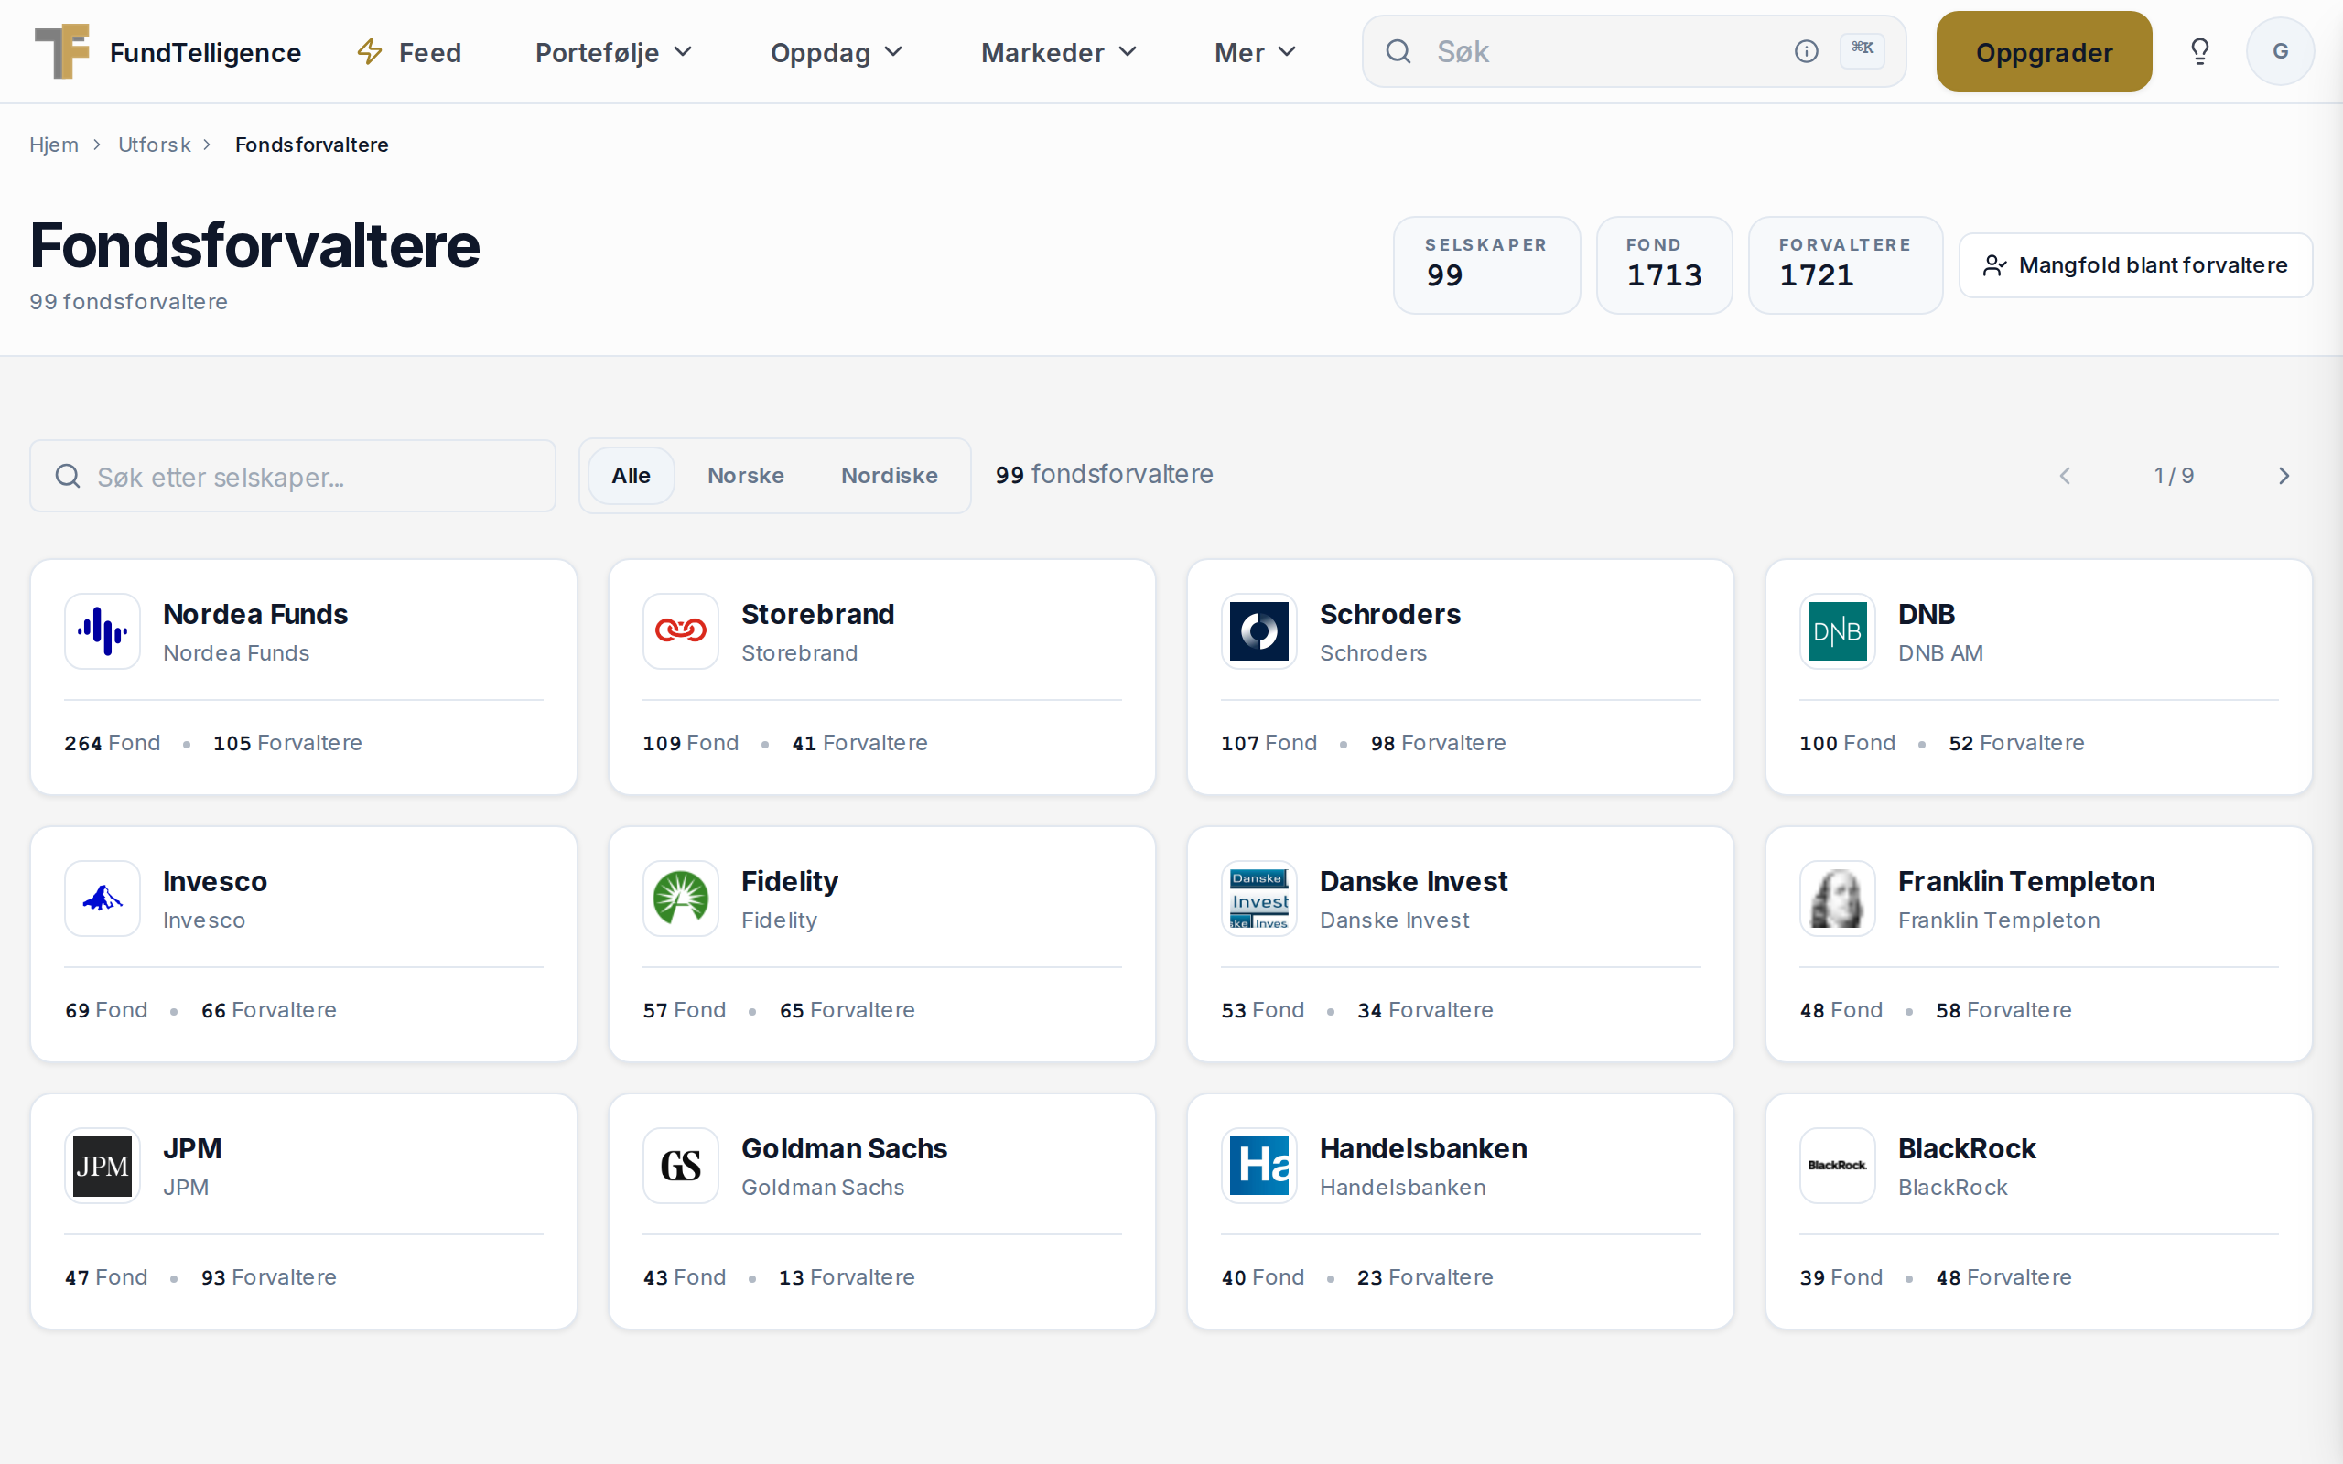Open the Oppdag menu

837,52
